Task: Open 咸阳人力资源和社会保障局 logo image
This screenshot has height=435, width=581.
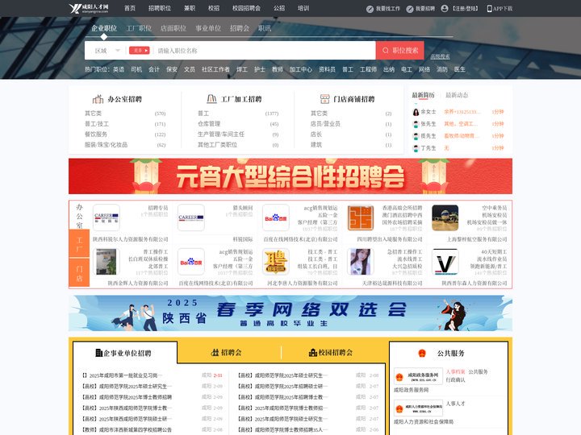Action: coord(418,408)
